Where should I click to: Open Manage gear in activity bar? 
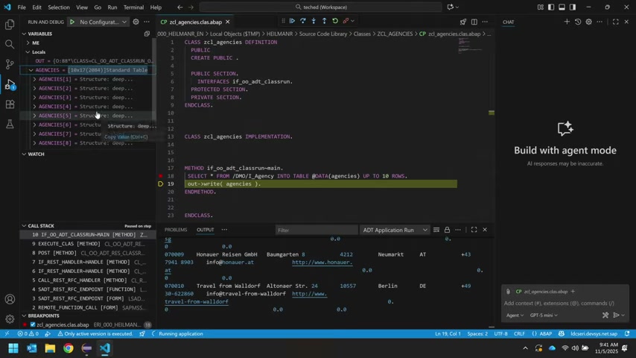tap(10, 319)
